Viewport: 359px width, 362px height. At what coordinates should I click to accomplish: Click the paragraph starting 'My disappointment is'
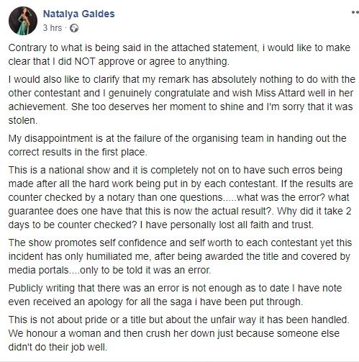click(177, 145)
